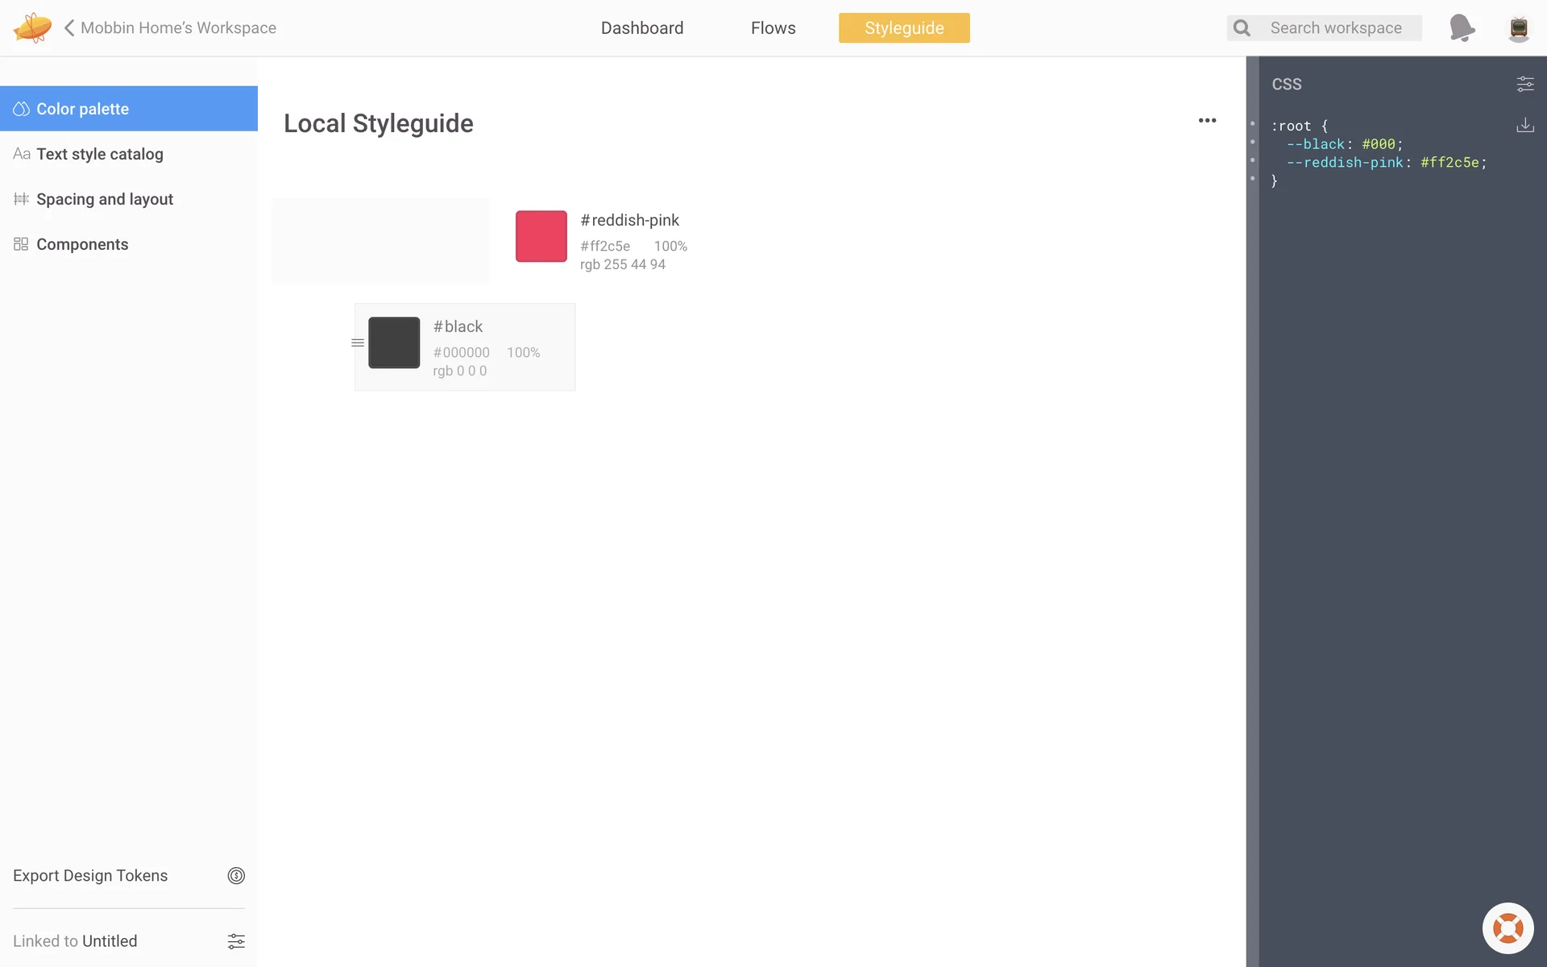Open the Components section
This screenshot has width=1547, height=967.
pyautogui.click(x=82, y=244)
